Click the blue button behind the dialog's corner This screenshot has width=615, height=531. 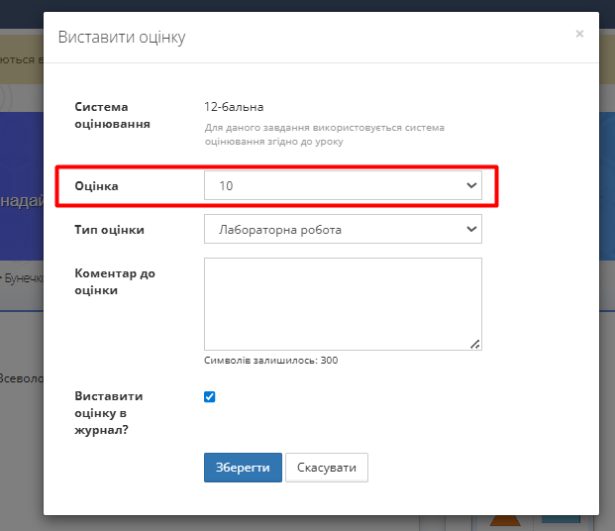point(562,519)
